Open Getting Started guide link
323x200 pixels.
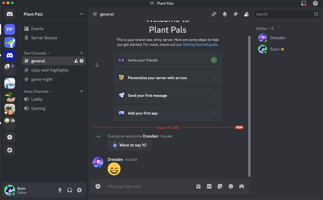[200, 45]
